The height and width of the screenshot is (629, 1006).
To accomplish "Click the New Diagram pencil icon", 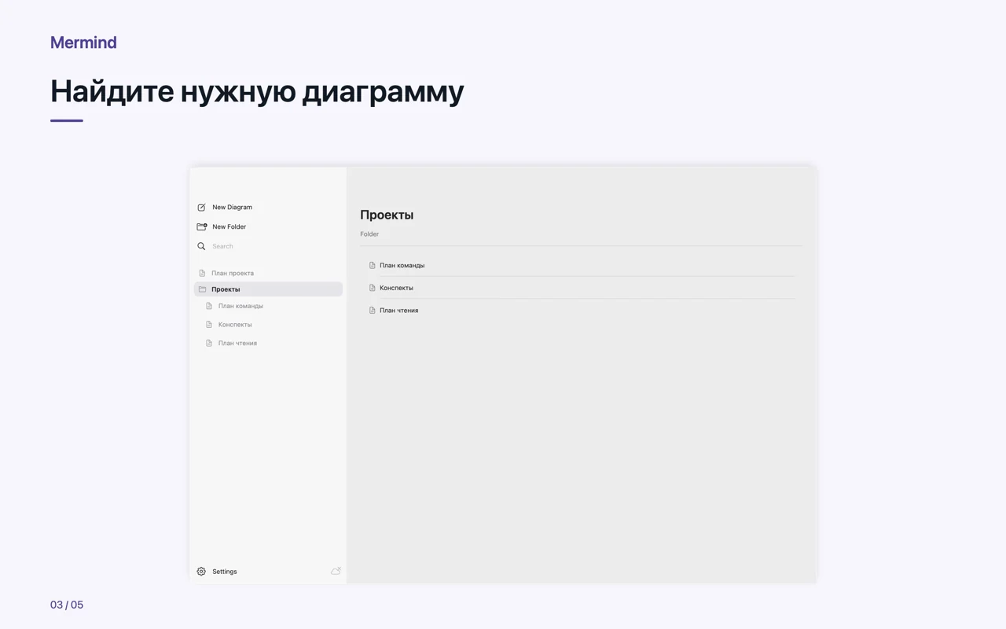I will [201, 208].
